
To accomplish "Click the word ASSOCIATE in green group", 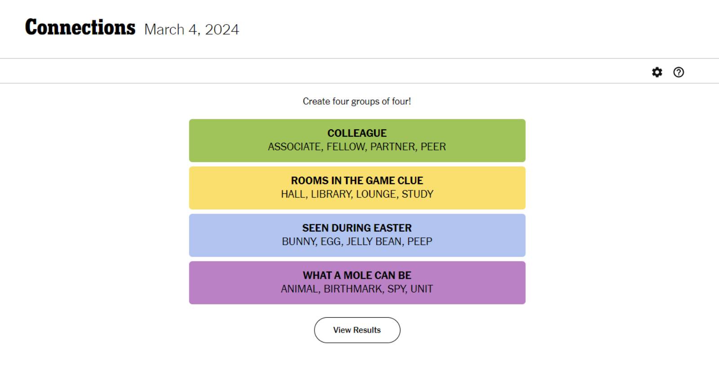I will point(294,147).
